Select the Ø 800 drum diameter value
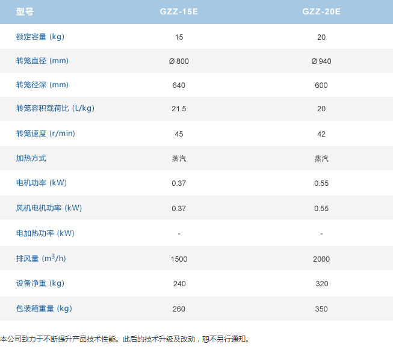Image resolution: width=393 pixels, height=347 pixels. (179, 61)
